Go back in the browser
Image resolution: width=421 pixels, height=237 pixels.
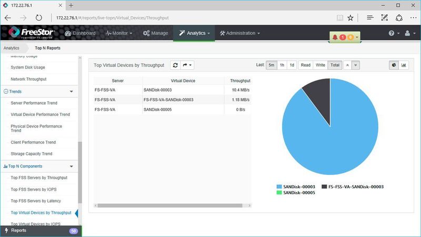point(8,18)
